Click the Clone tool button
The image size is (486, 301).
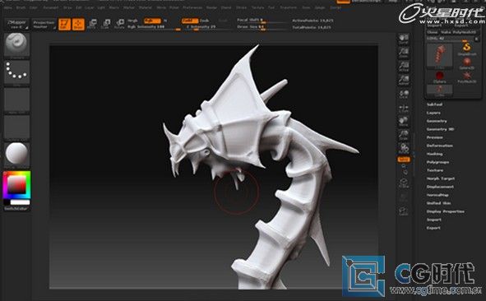click(x=433, y=32)
